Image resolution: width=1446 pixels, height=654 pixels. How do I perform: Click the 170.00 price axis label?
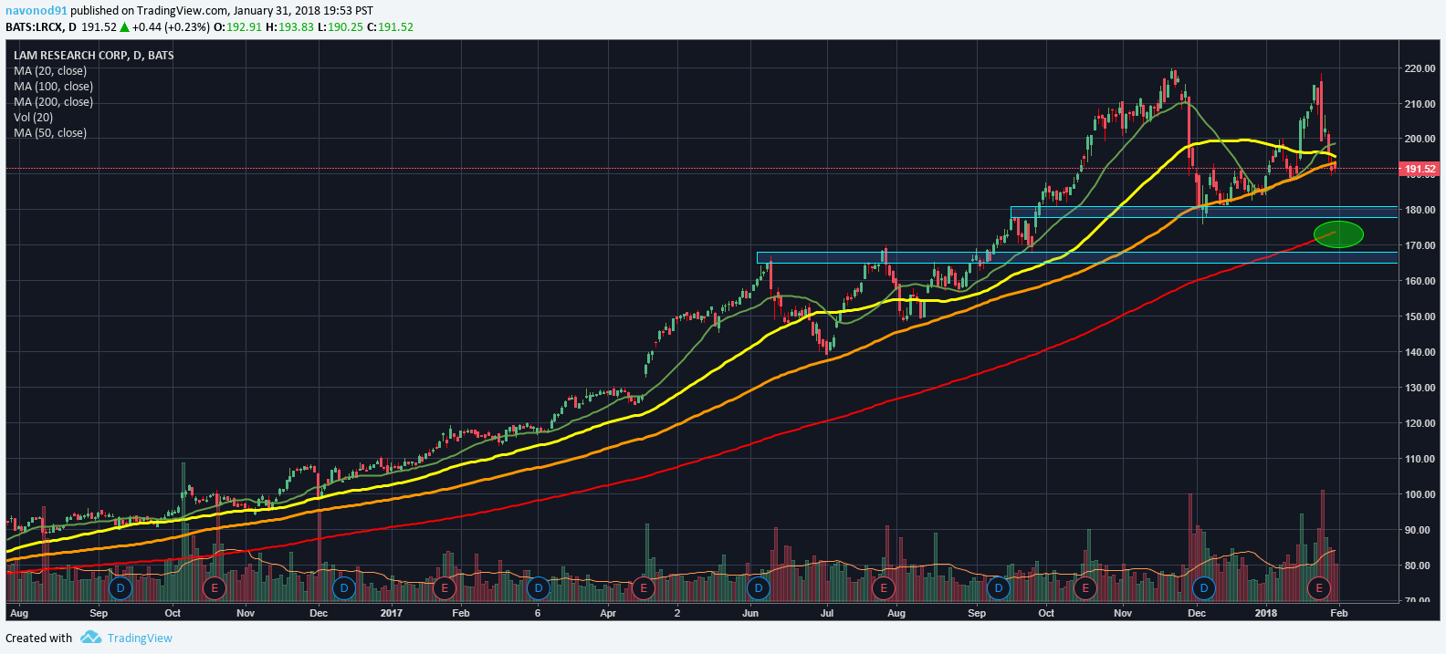pyautogui.click(x=1420, y=245)
